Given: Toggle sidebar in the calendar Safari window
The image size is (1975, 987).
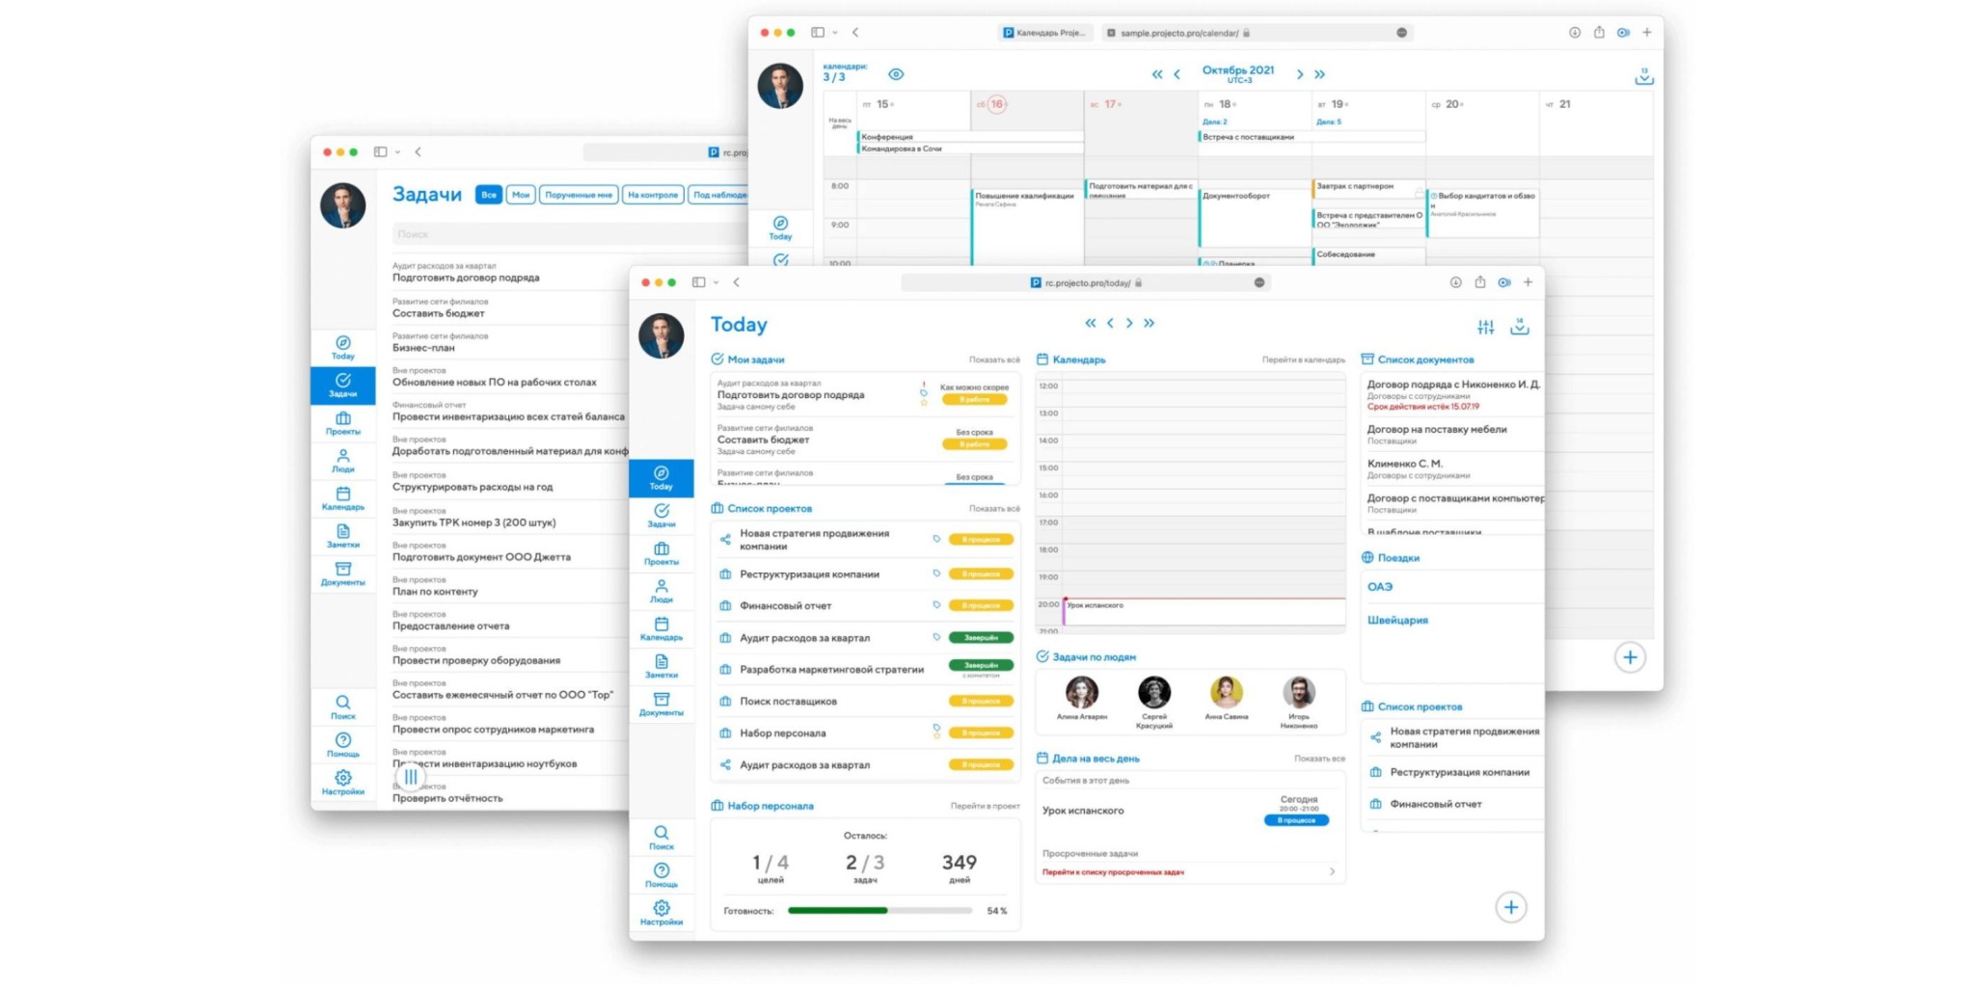Looking at the screenshot, I should tap(818, 32).
